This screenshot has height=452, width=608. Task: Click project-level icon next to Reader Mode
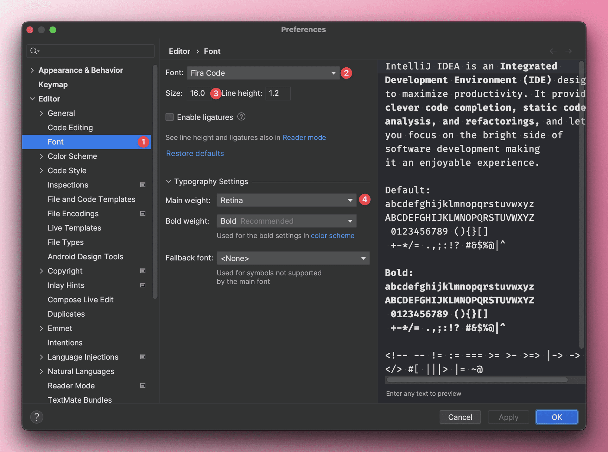(143, 386)
